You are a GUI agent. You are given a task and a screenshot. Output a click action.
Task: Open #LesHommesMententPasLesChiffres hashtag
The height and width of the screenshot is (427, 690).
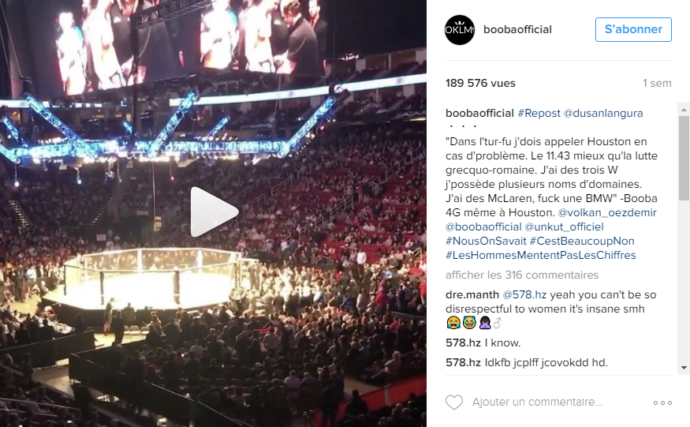[x=540, y=255]
